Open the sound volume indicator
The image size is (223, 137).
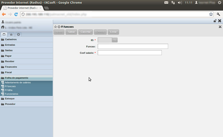(180, 2)
